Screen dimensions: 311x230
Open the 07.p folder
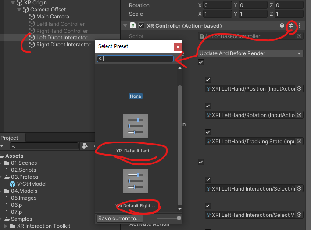pyautogui.click(x=13, y=212)
